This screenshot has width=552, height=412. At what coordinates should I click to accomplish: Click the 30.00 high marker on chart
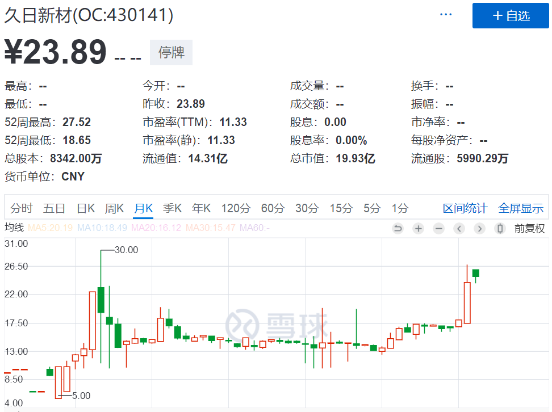(127, 250)
